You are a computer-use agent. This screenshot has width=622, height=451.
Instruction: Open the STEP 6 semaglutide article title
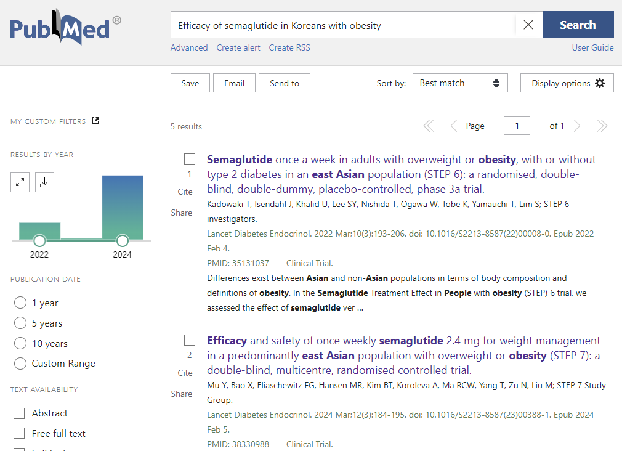click(401, 174)
